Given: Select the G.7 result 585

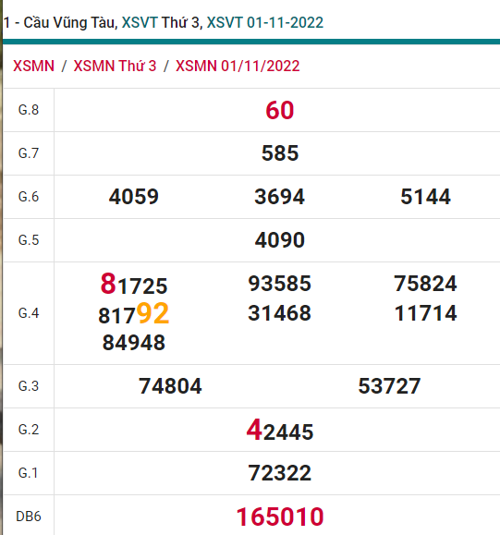Looking at the screenshot, I should pos(280,153).
